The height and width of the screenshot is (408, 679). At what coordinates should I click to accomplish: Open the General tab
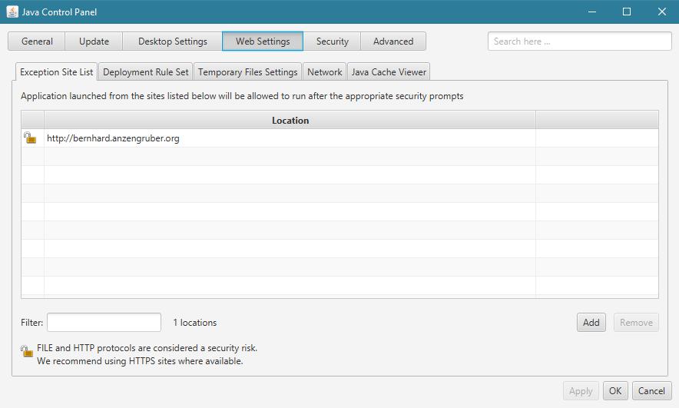(x=37, y=41)
